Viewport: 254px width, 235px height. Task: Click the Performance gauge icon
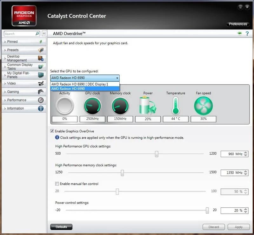click(41, 100)
